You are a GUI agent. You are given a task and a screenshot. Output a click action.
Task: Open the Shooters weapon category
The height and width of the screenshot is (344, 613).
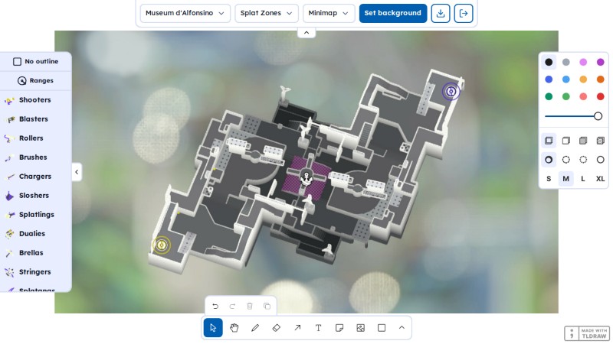coord(35,100)
